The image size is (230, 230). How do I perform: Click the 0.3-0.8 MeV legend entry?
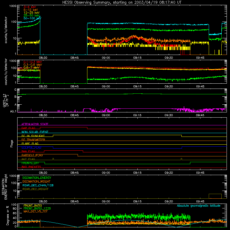[x=33, y=65]
